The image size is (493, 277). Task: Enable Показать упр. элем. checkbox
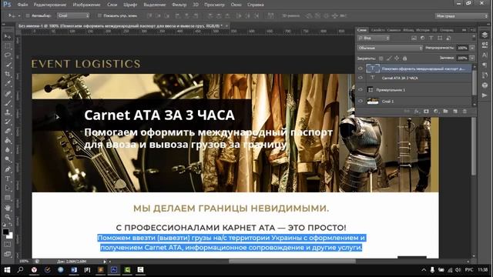[99, 15]
